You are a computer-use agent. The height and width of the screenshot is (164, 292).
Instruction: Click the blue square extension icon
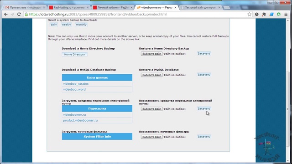tap(271, 14)
